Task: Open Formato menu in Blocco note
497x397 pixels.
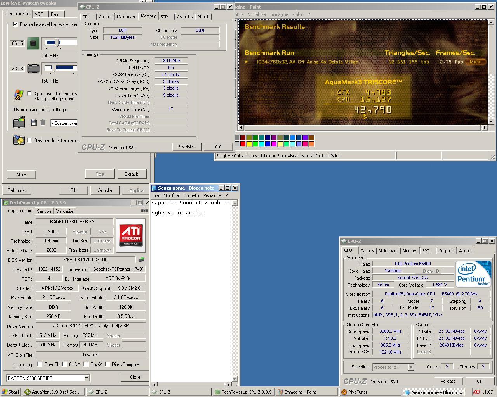Action: (x=191, y=195)
